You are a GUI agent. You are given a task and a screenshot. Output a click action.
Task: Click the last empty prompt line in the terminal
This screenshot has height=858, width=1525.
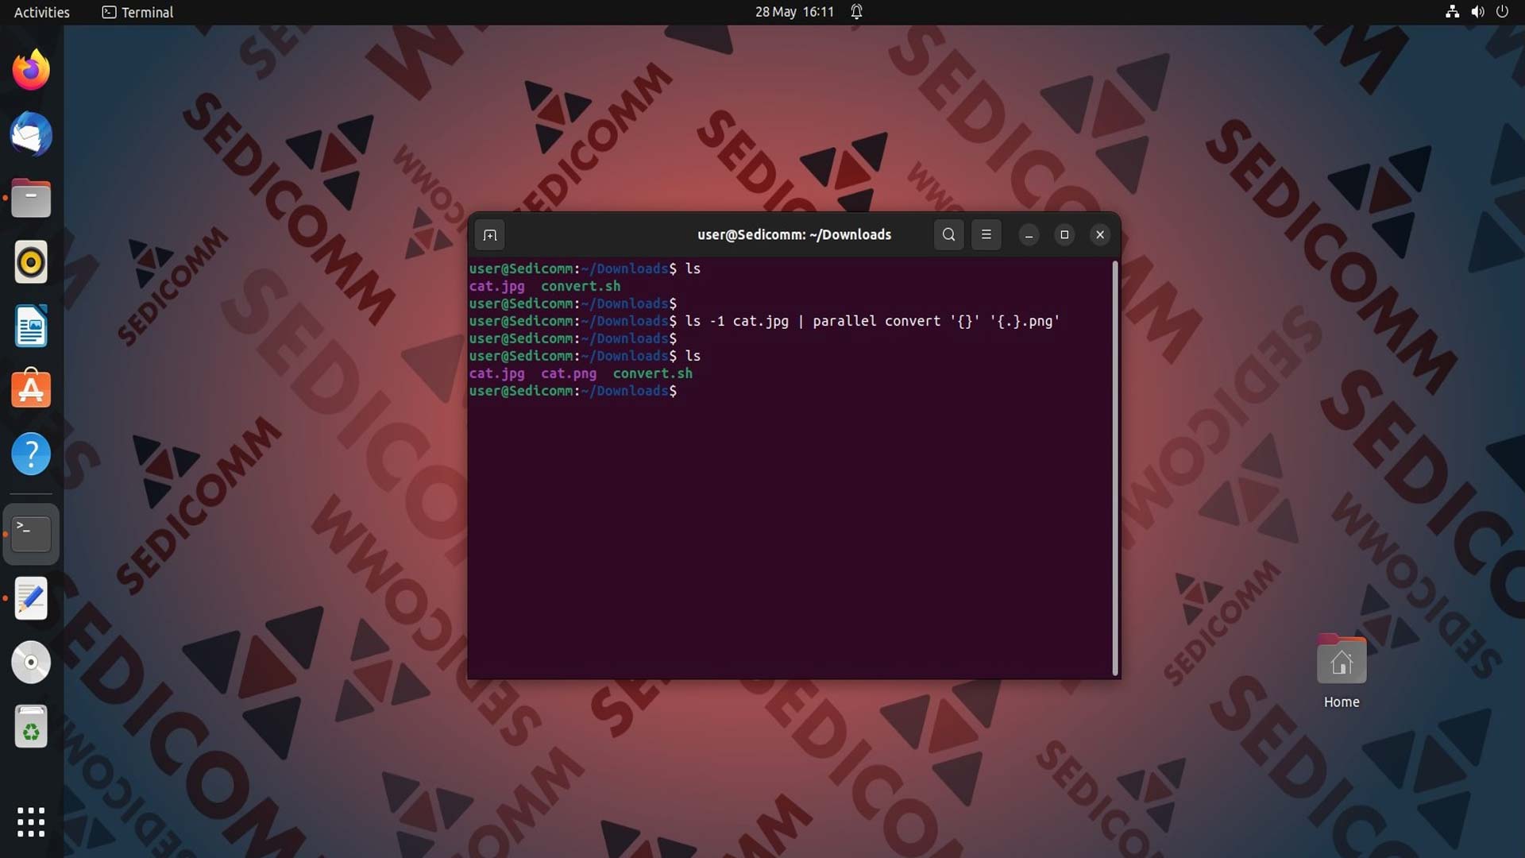[x=573, y=391]
